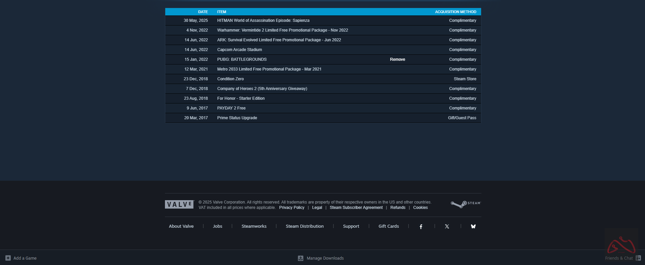This screenshot has width=645, height=265.
Task: Open the Refunds link
Action: coord(398,208)
